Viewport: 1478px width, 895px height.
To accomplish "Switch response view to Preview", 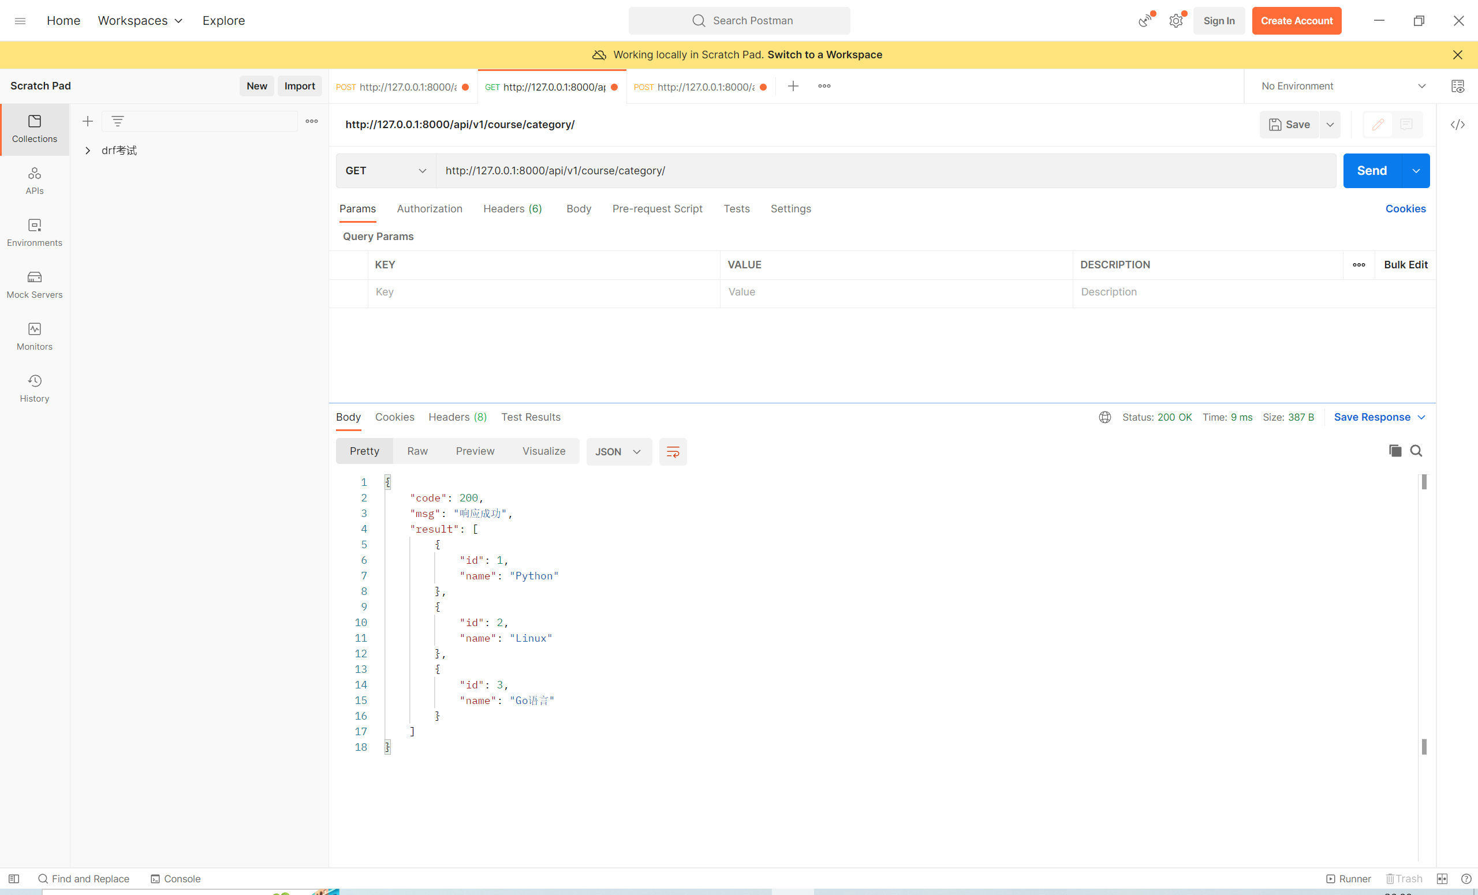I will pos(475,451).
